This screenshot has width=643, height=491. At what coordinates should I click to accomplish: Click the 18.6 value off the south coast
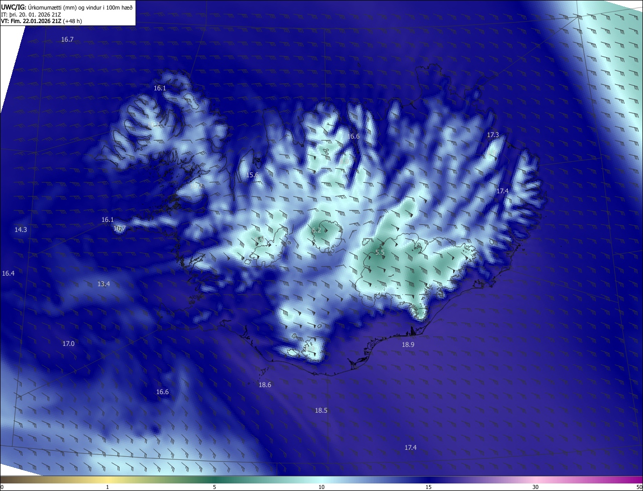[x=265, y=385]
